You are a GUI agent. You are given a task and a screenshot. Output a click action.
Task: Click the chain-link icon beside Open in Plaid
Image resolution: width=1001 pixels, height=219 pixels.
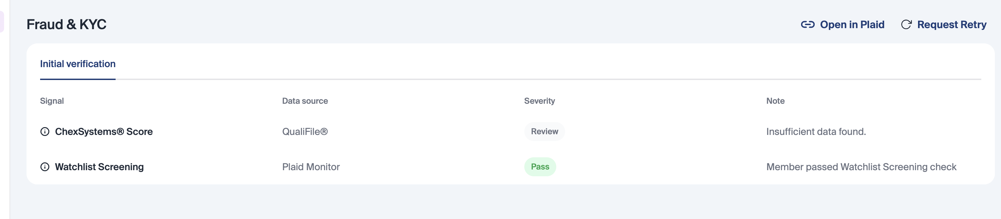[x=808, y=25]
